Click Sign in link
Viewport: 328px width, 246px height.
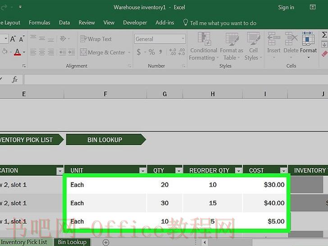[286, 8]
